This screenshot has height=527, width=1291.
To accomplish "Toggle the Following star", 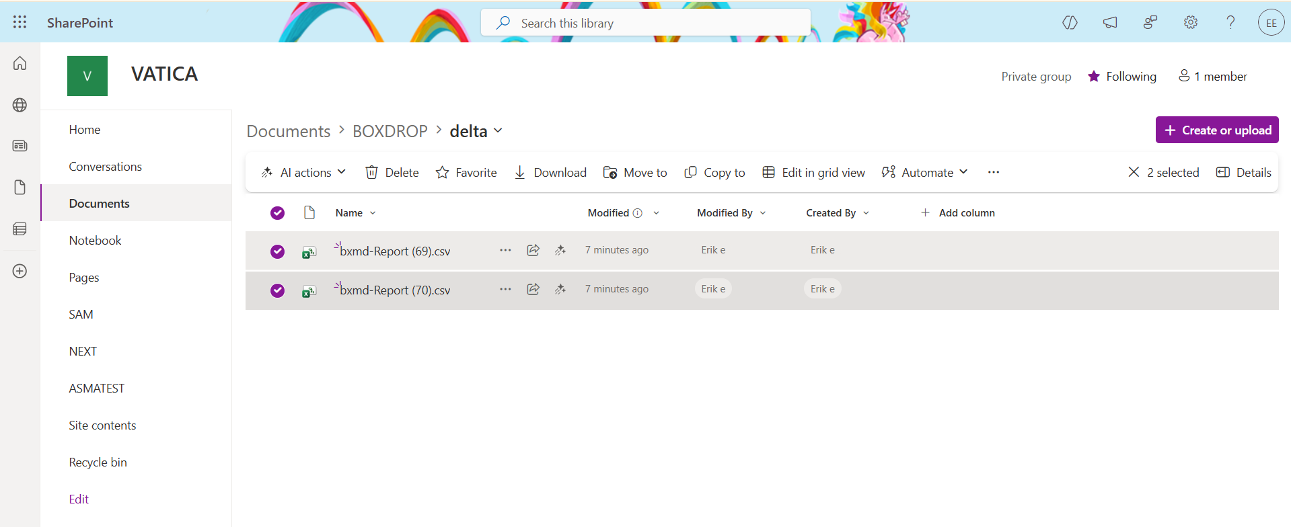I will 1094,77.
